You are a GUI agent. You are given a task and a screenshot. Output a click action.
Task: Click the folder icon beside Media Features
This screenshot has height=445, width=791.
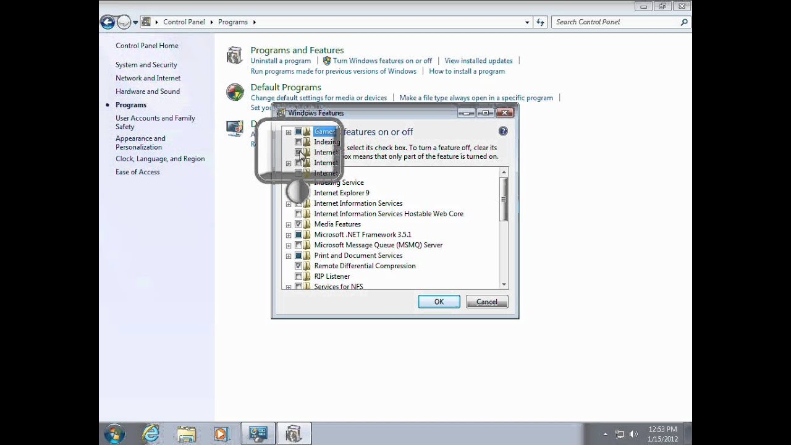(307, 224)
